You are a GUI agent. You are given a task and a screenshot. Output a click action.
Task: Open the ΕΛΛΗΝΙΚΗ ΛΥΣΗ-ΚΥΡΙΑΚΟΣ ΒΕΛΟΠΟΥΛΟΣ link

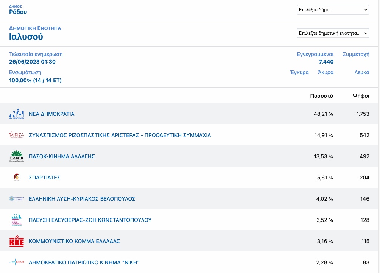tap(82, 199)
